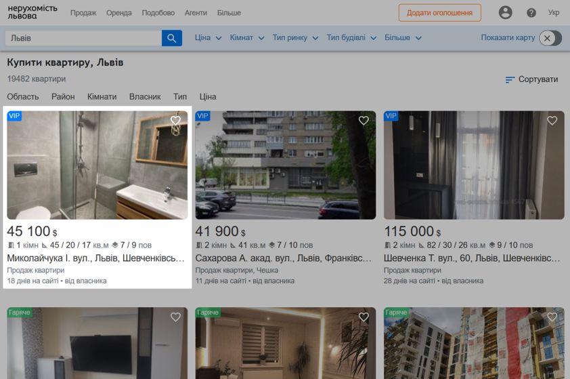Viewport: 570px width, 379px height.
Task: Favorite the 115 000 $ listing heart
Action: pyautogui.click(x=552, y=120)
